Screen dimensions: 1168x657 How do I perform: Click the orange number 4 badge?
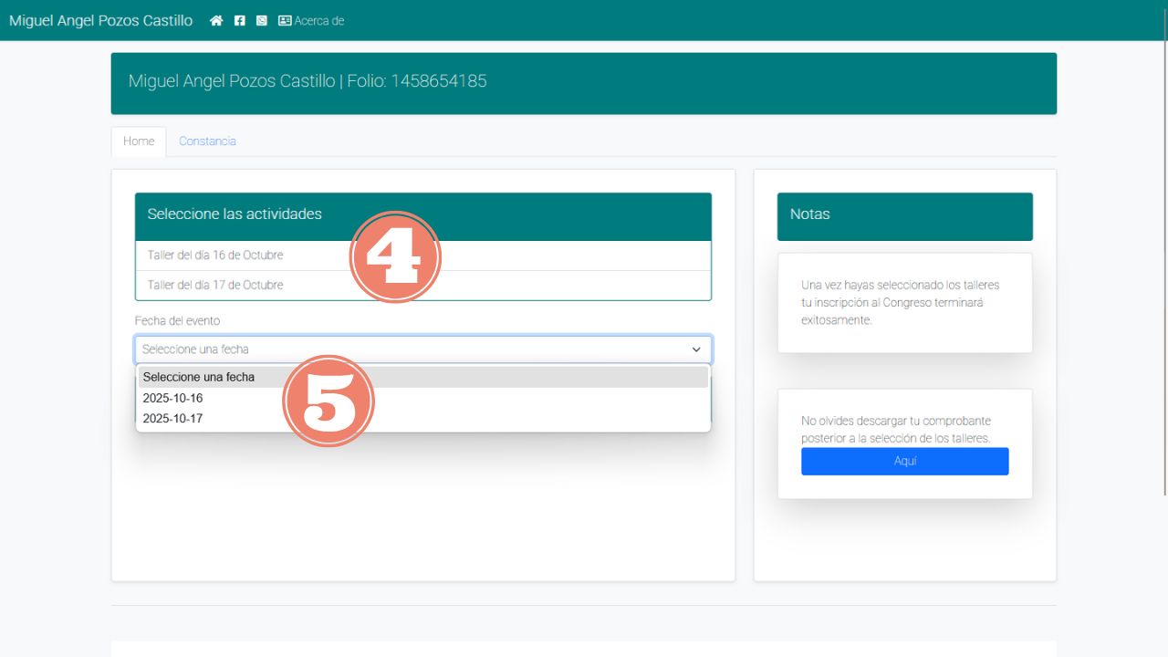point(395,257)
